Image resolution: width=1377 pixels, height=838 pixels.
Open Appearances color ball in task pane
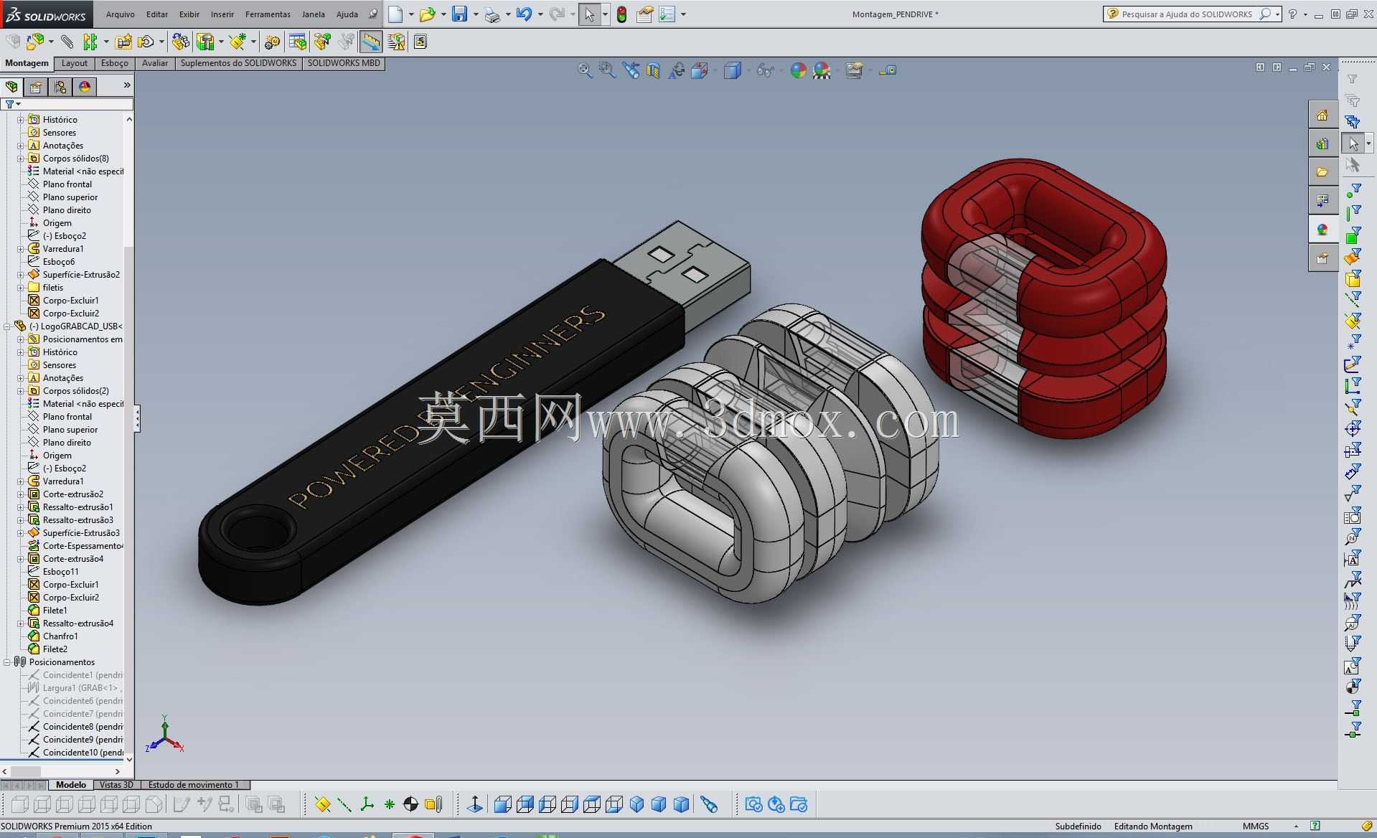1322,230
